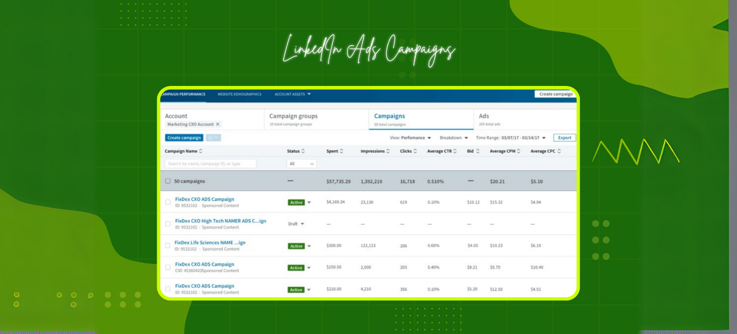Switch to Campaign Performance tab
Viewport: 737px width, 334px height.
pos(184,94)
